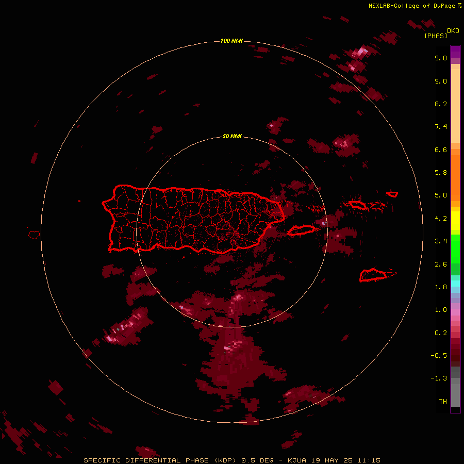
Task: Click the yellow segment of the color bar
Action: (x=455, y=221)
